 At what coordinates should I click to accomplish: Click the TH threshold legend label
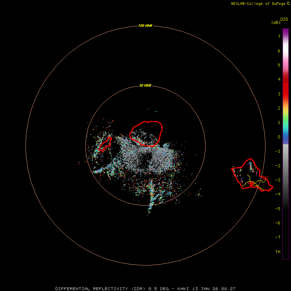(x=278, y=252)
